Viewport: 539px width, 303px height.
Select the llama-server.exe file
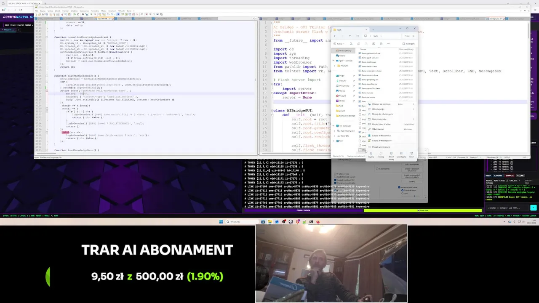click(369, 97)
